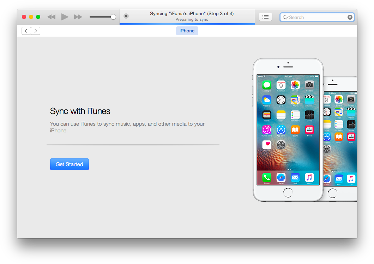
Task: Click the Calendar app icon on front iPhone
Action: [281, 85]
